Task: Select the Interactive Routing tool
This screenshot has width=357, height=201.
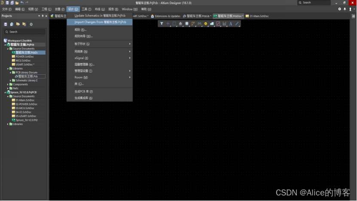Action: pyautogui.click(x=193, y=24)
